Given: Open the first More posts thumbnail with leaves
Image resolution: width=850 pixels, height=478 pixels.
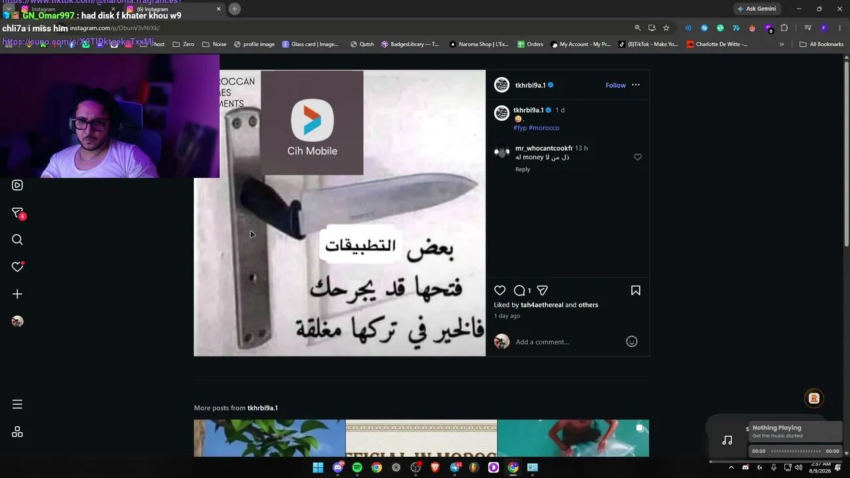Looking at the screenshot, I should click(x=270, y=438).
